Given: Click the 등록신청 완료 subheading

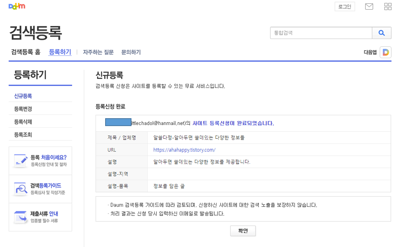Looking at the screenshot, I should click(110, 107).
